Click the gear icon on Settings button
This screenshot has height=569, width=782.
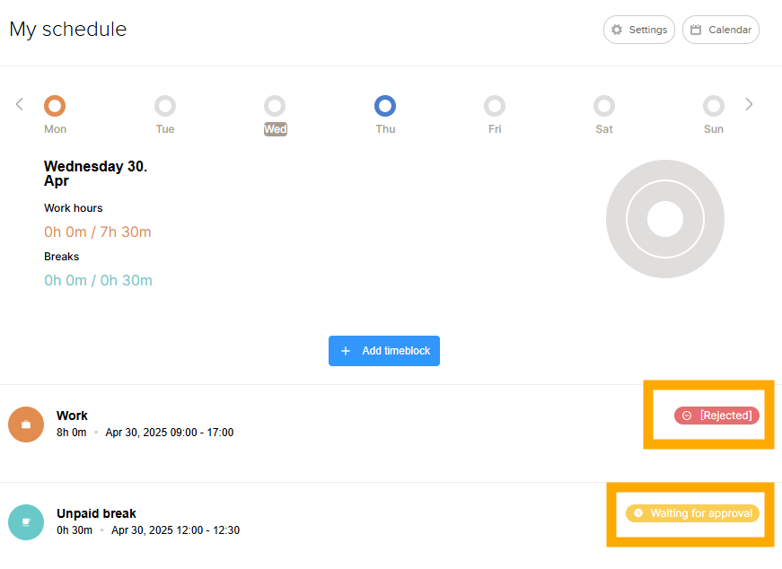click(617, 29)
